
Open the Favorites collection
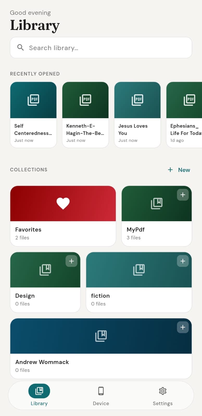[x=63, y=216]
